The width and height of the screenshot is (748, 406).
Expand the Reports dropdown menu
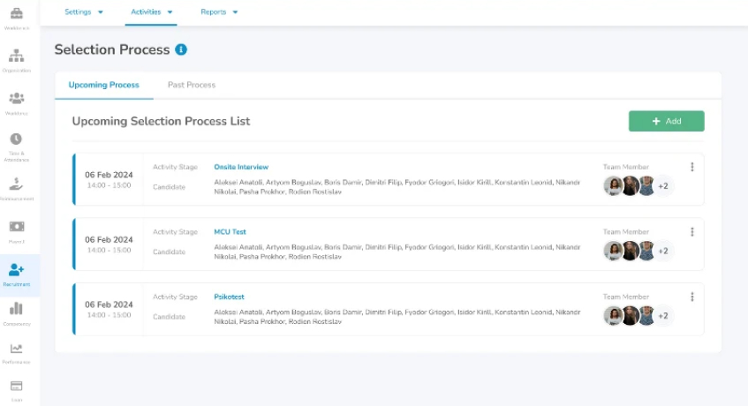point(219,12)
